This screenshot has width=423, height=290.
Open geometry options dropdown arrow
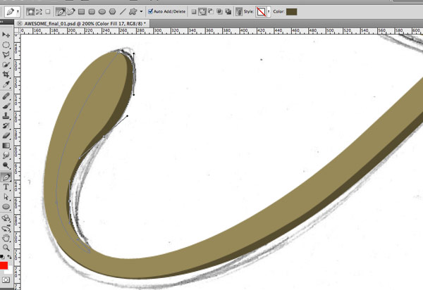pyautogui.click(x=141, y=11)
